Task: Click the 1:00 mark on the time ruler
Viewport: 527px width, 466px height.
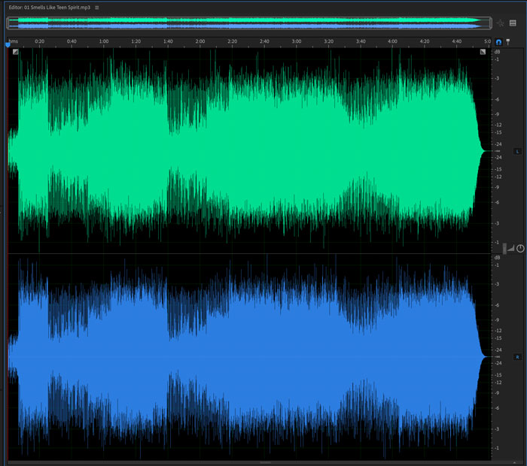Action: [104, 41]
